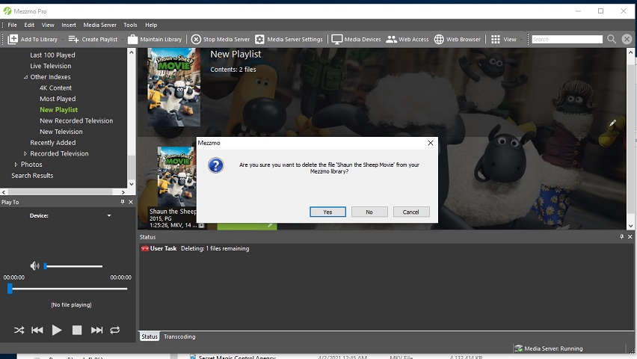The image size is (637, 359).
Task: Click the large Shaun the Sheep poster
Action: [x=174, y=87]
